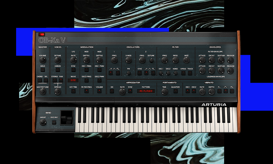This screenshot has height=164, width=273.
Task: Click the Master Tune knob
Action: 43,92
